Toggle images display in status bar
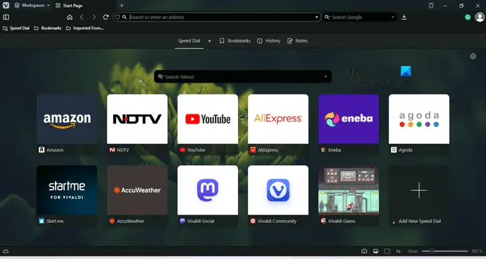 coord(376,251)
